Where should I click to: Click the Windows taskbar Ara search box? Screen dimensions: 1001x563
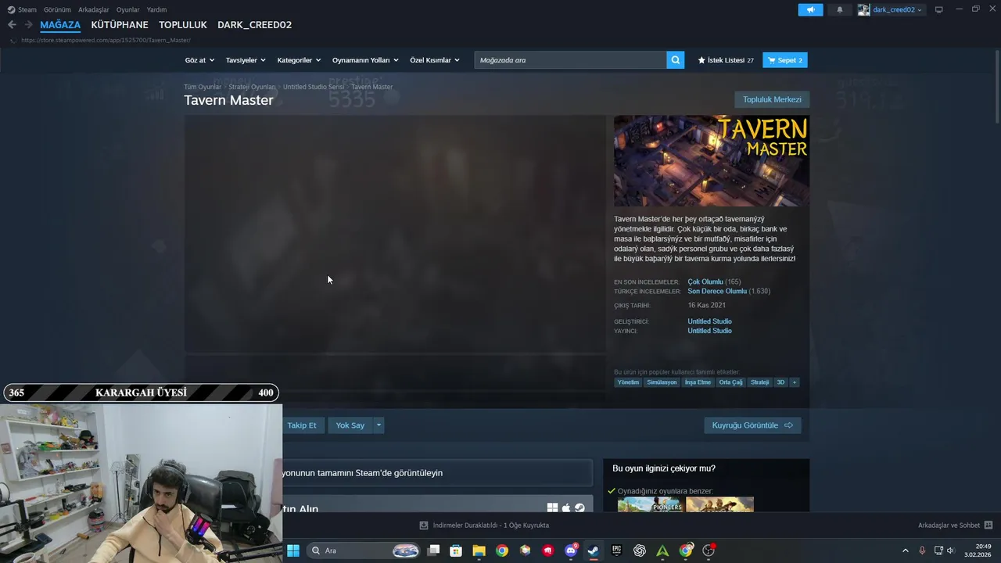click(x=364, y=550)
